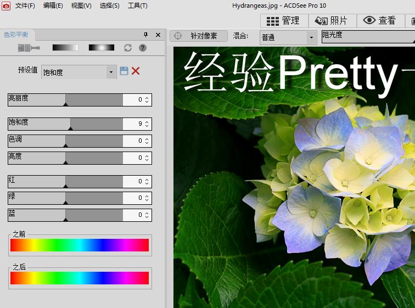Click 亮丽度 value spinner arrows

(147, 100)
